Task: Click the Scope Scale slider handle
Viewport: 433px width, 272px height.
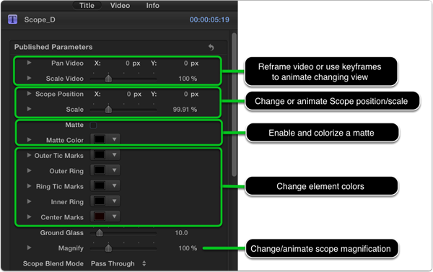Action: [x=108, y=110]
